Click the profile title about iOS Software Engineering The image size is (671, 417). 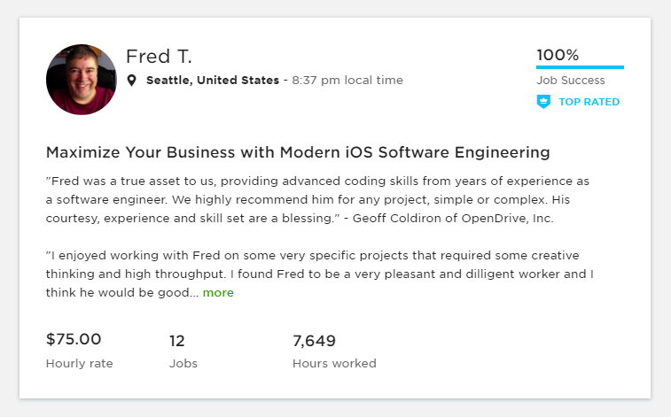point(298,152)
